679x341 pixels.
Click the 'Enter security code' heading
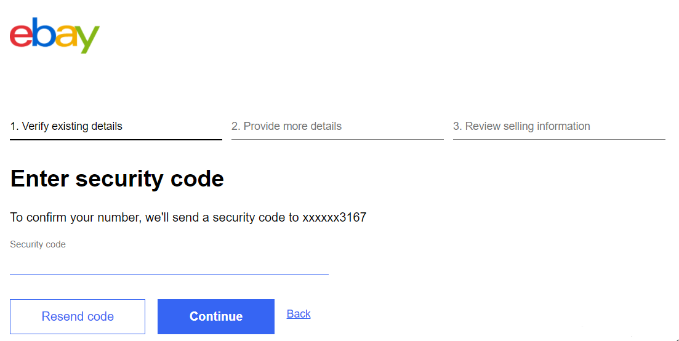(x=117, y=179)
